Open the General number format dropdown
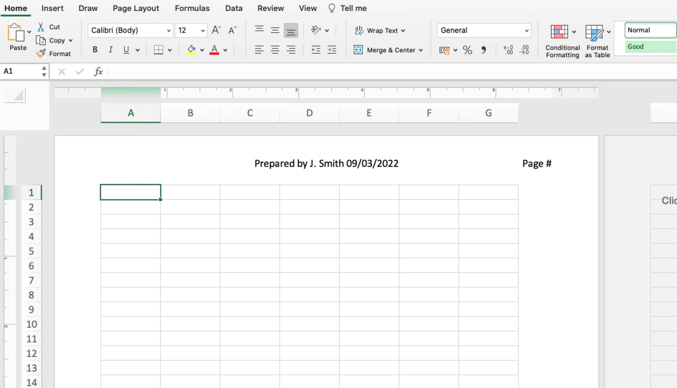677x388 pixels. [x=484, y=31]
